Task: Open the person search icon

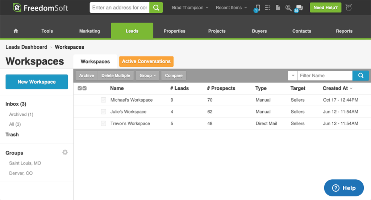Action: [288, 8]
